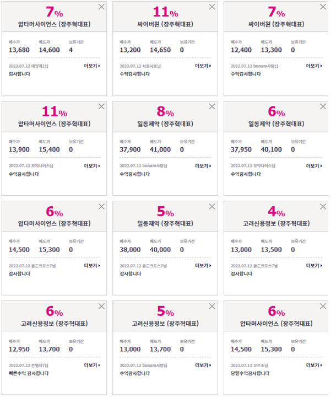This screenshot has height=397, width=336.
Task: Close the 5% 일동제약 card
Action: tap(212, 207)
